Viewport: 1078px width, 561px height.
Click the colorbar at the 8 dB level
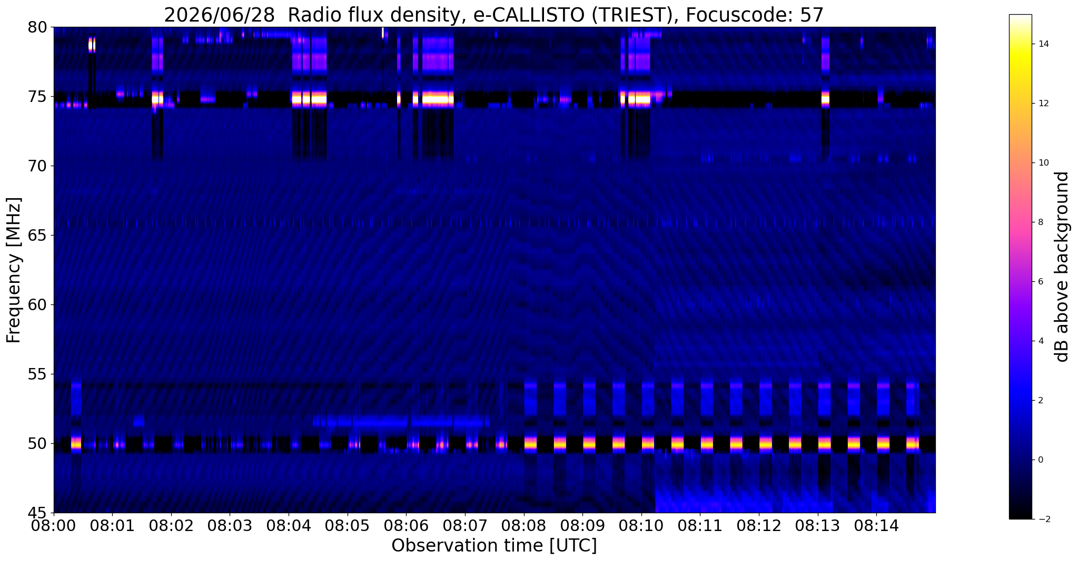(x=1020, y=222)
